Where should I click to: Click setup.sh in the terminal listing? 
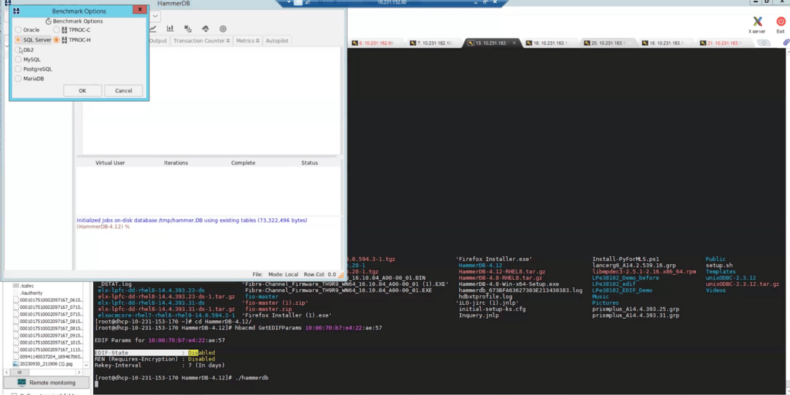719,265
